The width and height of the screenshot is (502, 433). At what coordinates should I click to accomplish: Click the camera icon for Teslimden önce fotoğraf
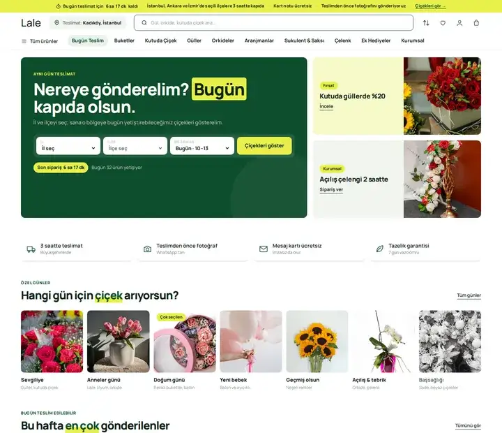[x=147, y=249]
